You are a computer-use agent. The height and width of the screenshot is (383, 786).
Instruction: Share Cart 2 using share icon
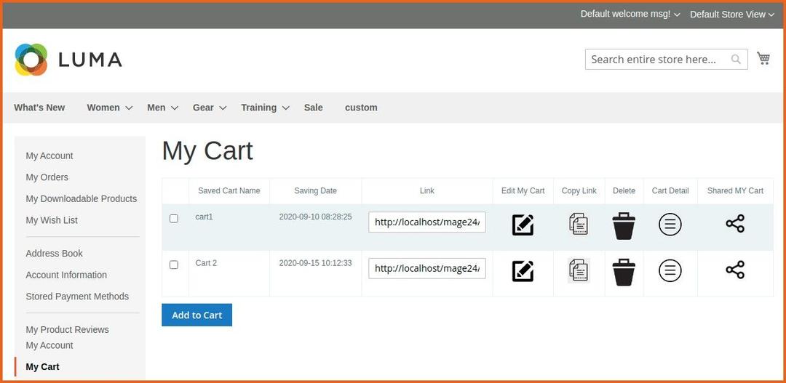click(735, 270)
